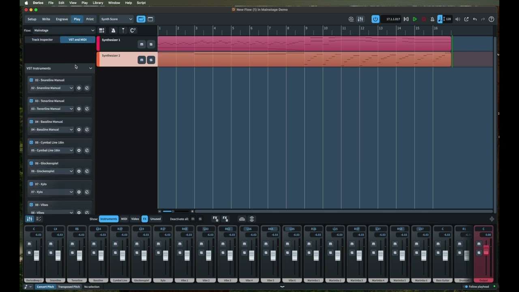519x292 pixels.
Task: Open the 04 - Bassline Manual instrument dropdown
Action: click(x=51, y=129)
